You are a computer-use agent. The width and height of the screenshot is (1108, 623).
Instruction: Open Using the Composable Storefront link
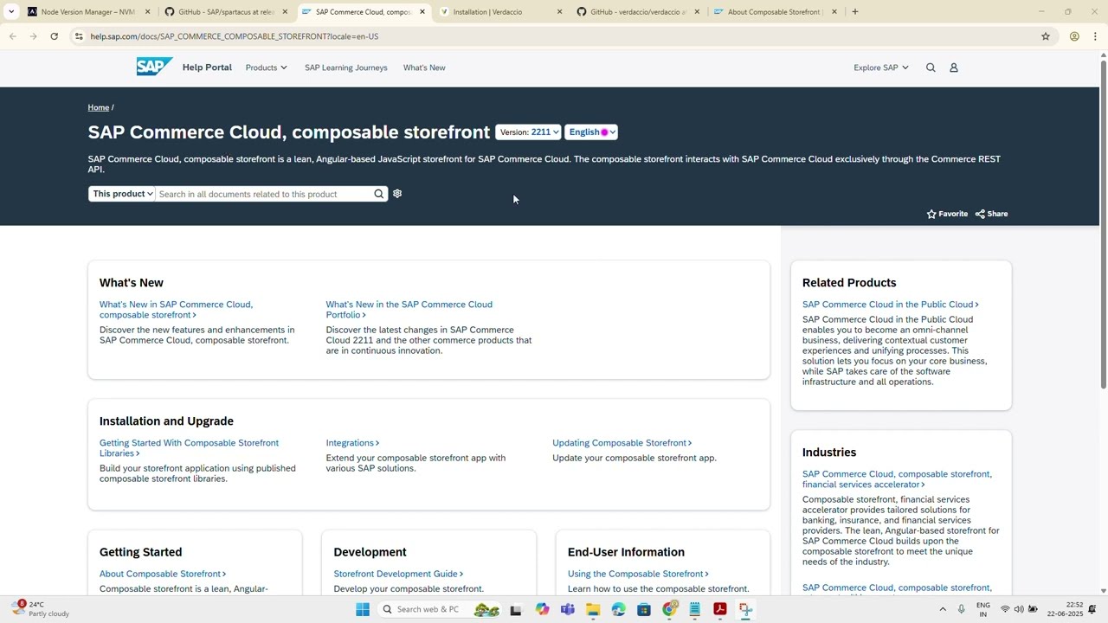638,574
